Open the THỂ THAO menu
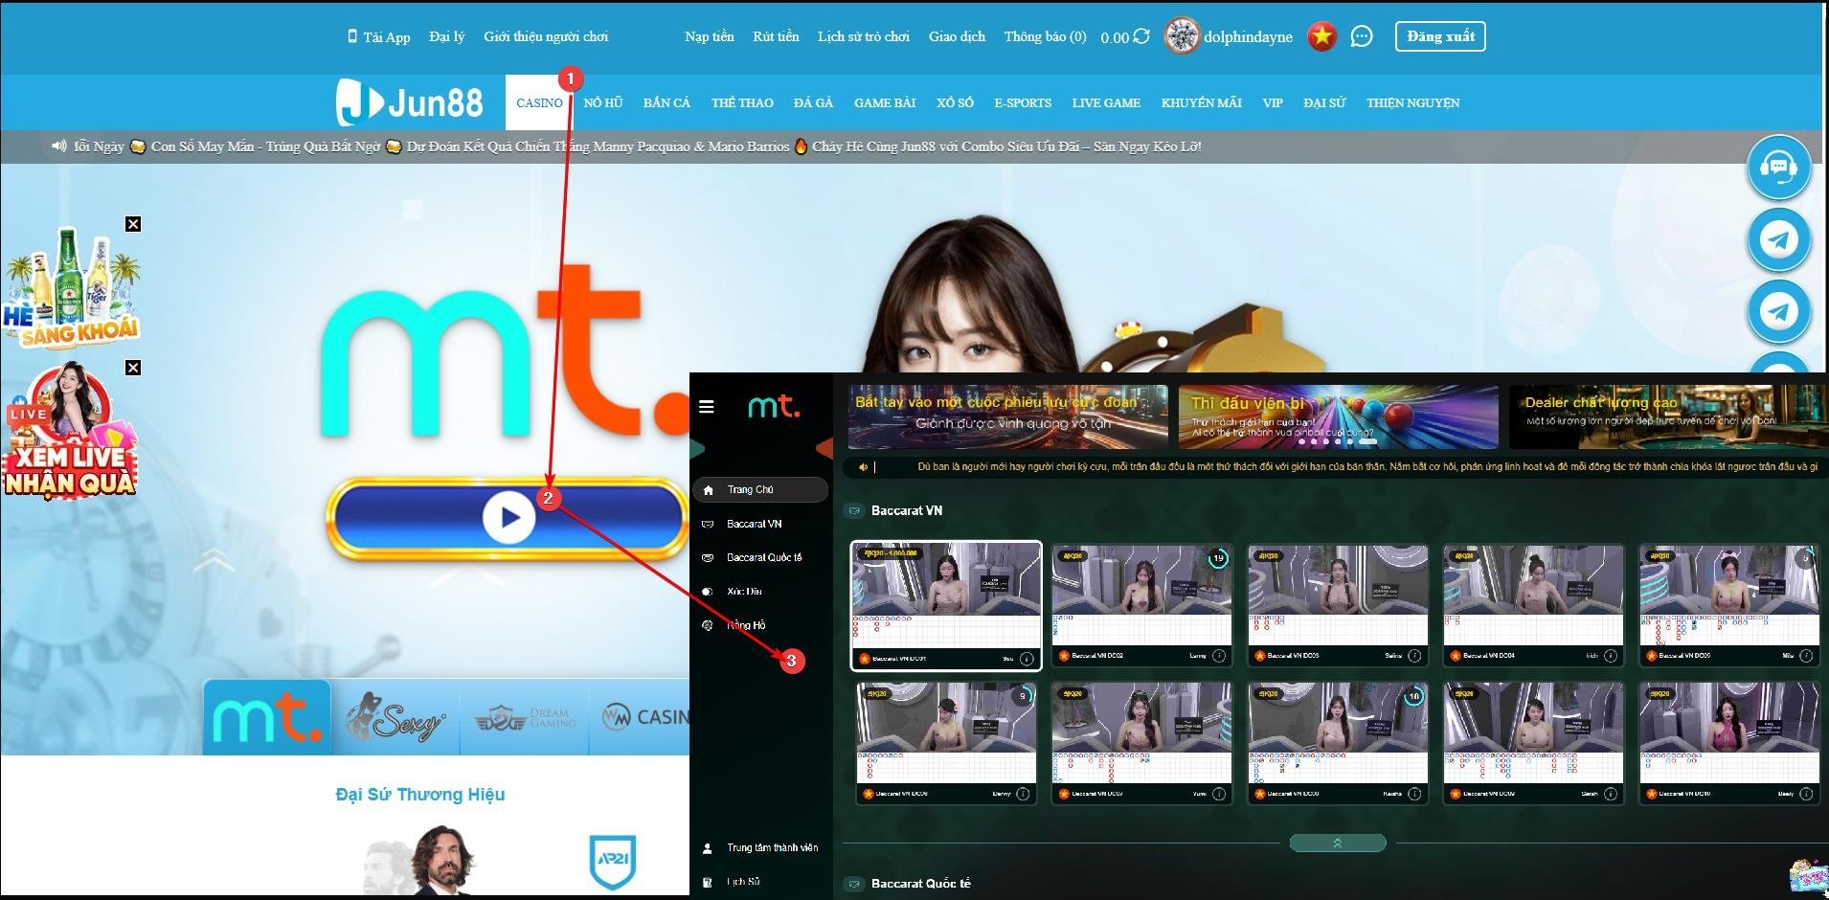Viewport: 1829px width, 900px height. click(x=742, y=102)
